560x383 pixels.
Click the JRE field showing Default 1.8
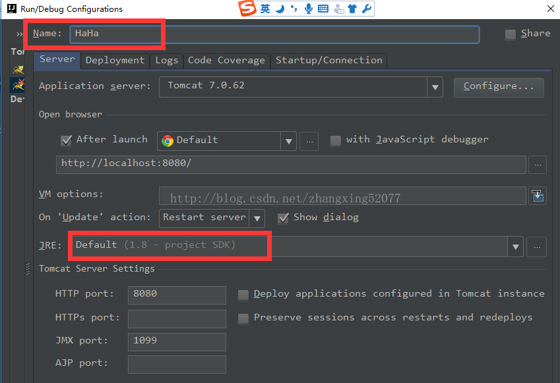pyautogui.click(x=290, y=247)
